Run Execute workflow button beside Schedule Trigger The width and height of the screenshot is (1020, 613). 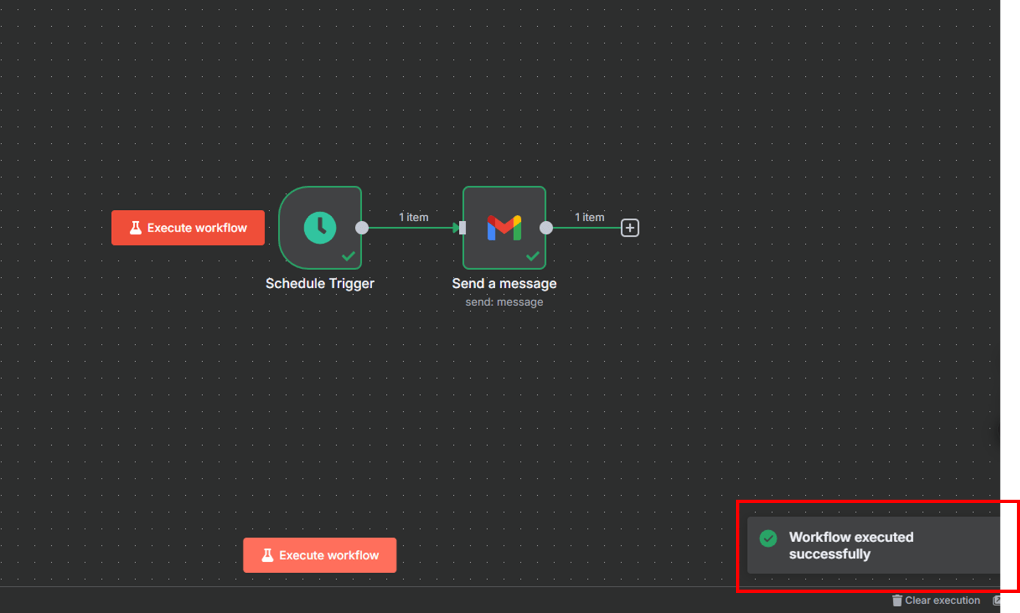(188, 228)
